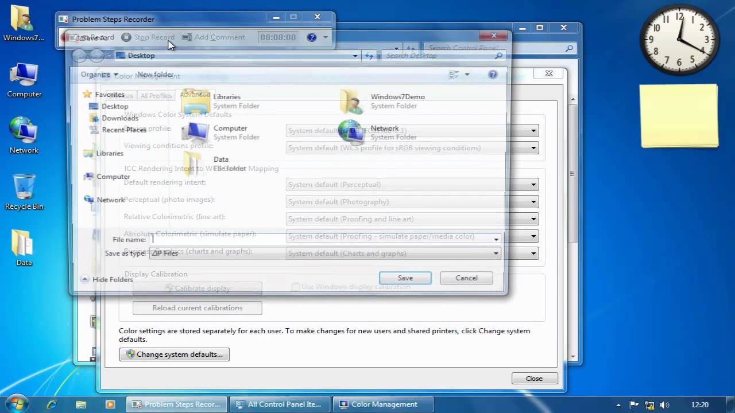
Task: Select Network in the navigation pane
Action: point(105,200)
